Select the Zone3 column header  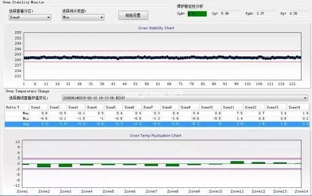point(76,107)
